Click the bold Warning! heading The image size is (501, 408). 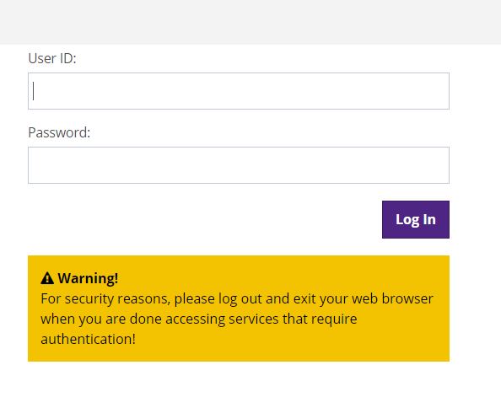coord(88,278)
